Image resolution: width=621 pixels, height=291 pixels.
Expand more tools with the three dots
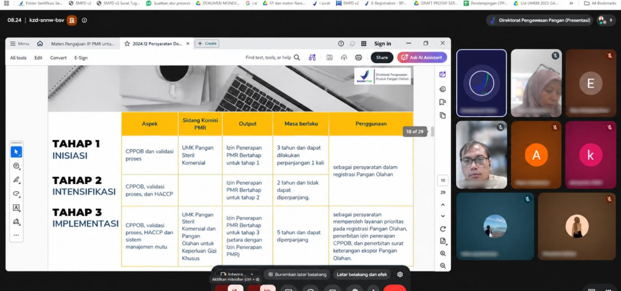[16, 235]
